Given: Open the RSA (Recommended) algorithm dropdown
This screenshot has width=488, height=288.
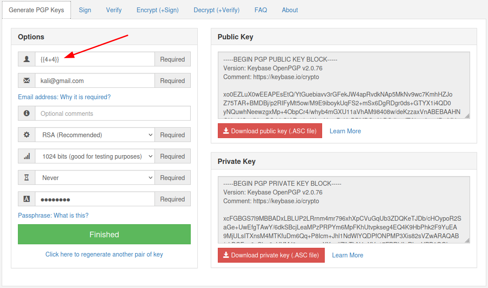Looking at the screenshot, I should 95,135.
